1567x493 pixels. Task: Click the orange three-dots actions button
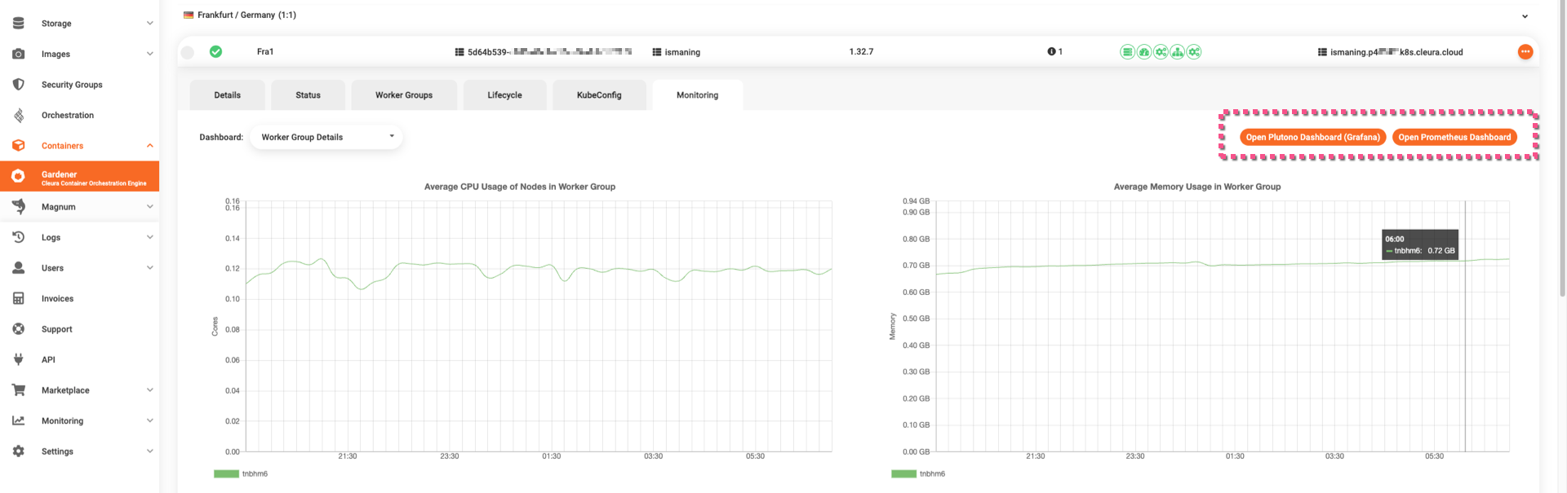click(x=1525, y=52)
